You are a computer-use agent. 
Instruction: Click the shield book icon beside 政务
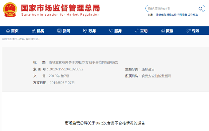[x=85, y=31]
